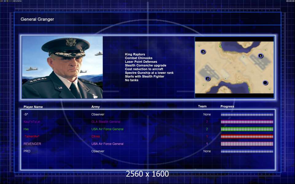The height and width of the screenshot is (184, 295).
Task: Click REVENGER's team number
Action: [x=207, y=144]
